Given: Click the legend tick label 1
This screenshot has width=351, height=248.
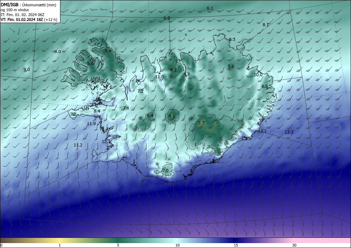Looking at the screenshot, I should (x=60, y=245).
